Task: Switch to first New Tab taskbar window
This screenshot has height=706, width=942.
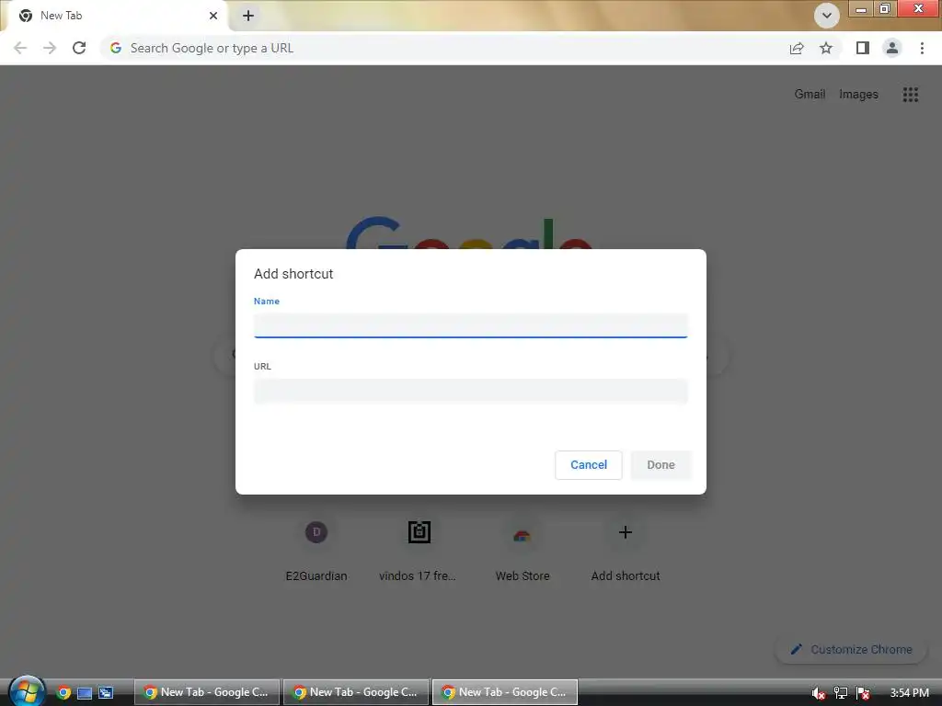Action: pos(207,692)
